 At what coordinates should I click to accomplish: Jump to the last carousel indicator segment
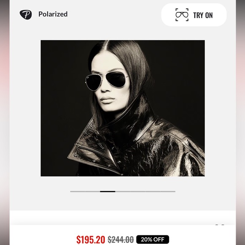168,191
